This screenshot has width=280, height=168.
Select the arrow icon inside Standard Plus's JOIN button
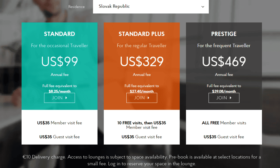tap(149, 97)
